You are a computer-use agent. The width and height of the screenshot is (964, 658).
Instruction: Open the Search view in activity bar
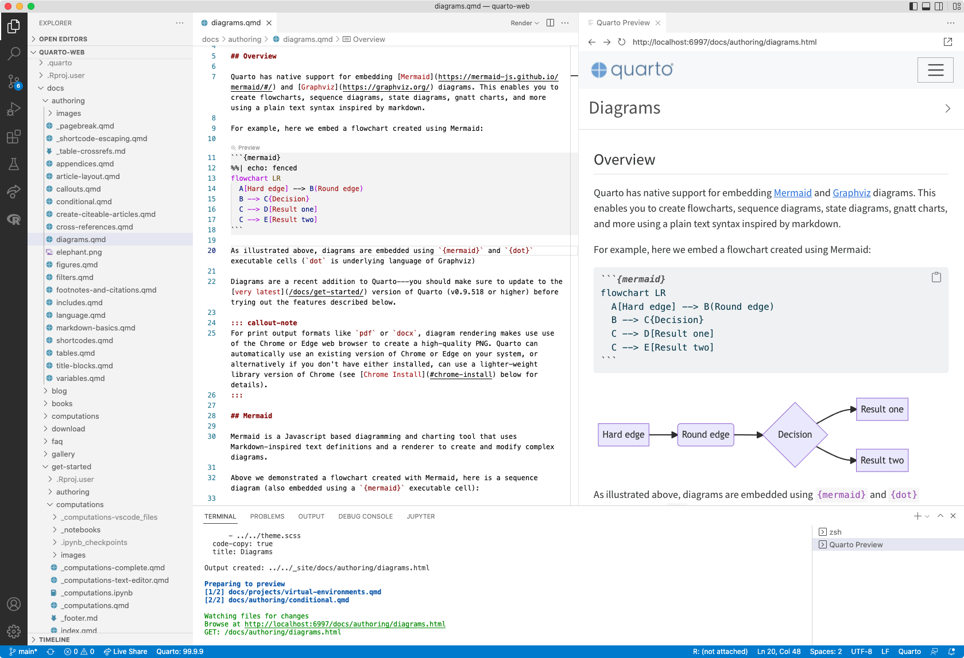coord(14,54)
